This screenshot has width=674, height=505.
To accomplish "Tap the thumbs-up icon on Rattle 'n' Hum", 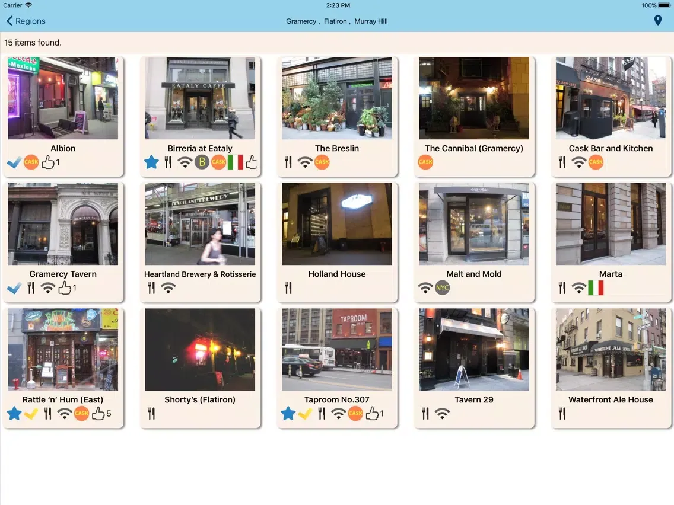I will [x=98, y=413].
